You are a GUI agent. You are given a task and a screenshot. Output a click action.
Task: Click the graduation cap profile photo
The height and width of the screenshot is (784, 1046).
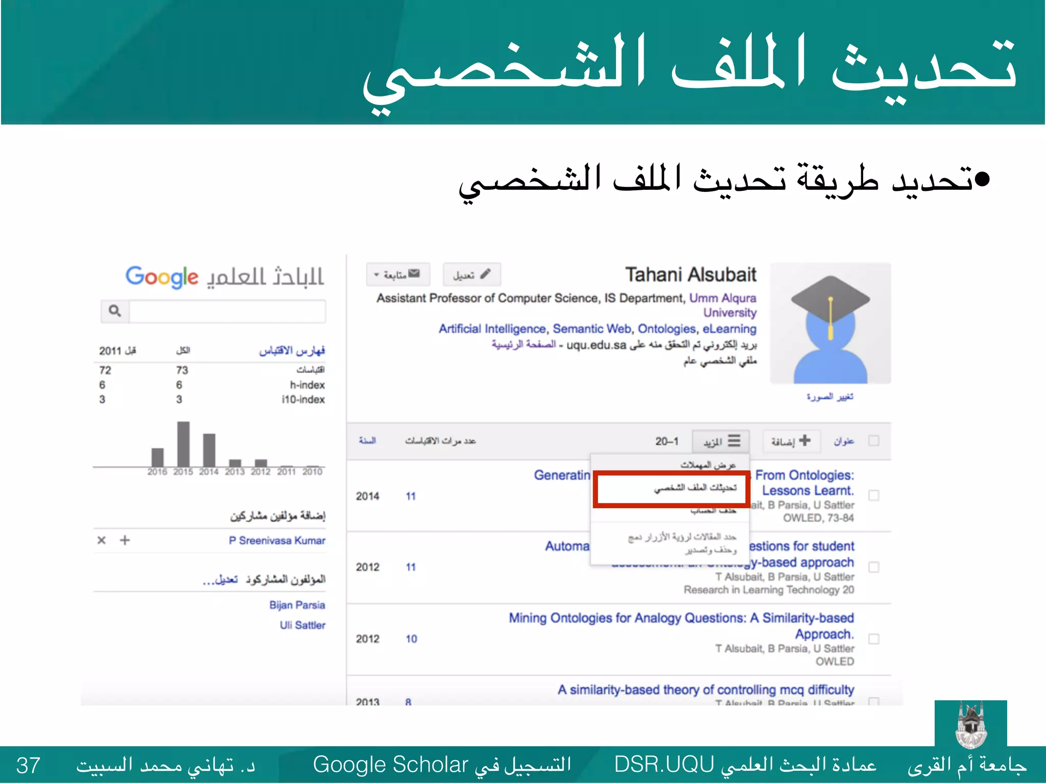point(830,324)
